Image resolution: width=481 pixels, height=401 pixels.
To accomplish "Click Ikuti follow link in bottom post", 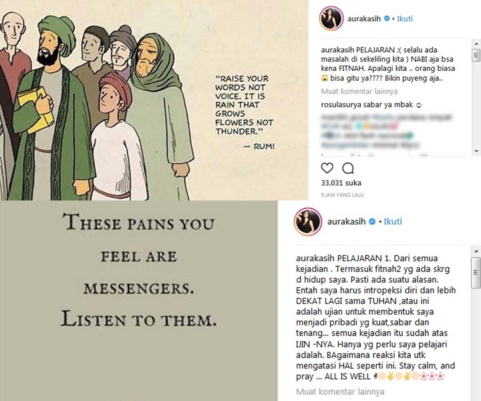I will pyautogui.click(x=393, y=221).
